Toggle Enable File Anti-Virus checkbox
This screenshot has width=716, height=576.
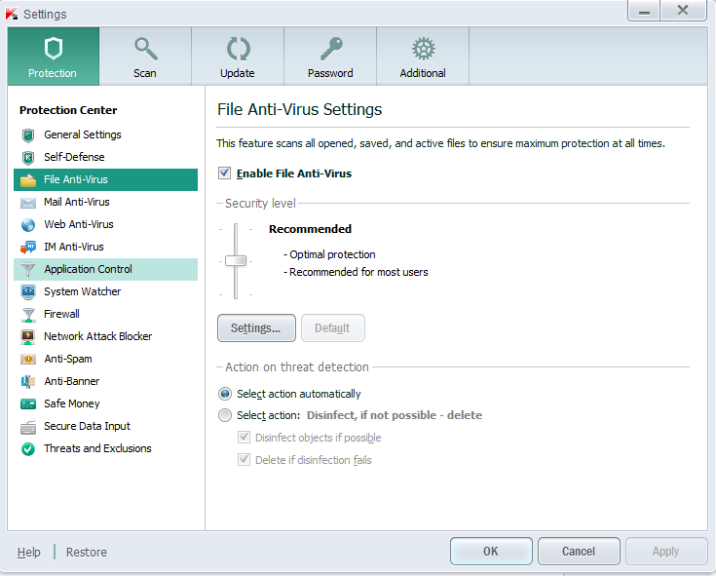pos(224,173)
